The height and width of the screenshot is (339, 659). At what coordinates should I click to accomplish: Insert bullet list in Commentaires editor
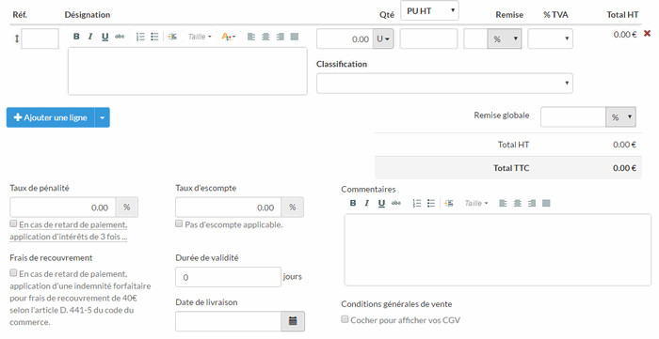(x=431, y=203)
